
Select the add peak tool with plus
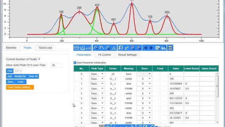coord(96,48)
